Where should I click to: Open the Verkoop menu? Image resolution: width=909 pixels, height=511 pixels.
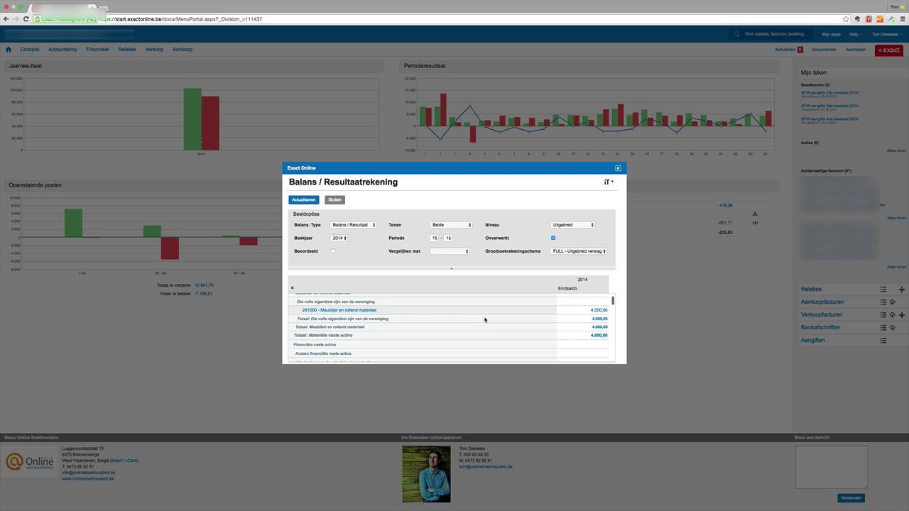pyautogui.click(x=154, y=50)
